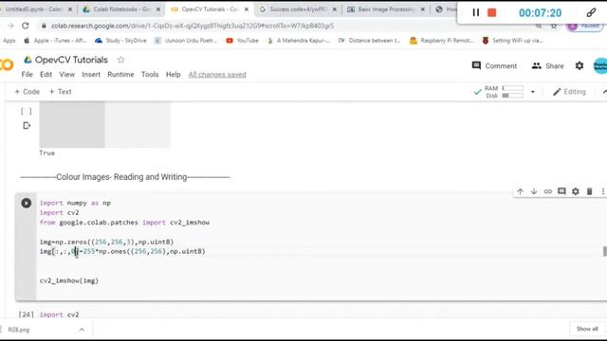The image size is (607, 341).
Task: Click the output toggle icon beside gray image
Action: pyautogui.click(x=27, y=125)
